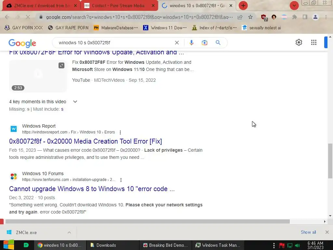333x250 pixels.
Task: Click the vertical page scrollbar thumb
Action: [x=330, y=161]
